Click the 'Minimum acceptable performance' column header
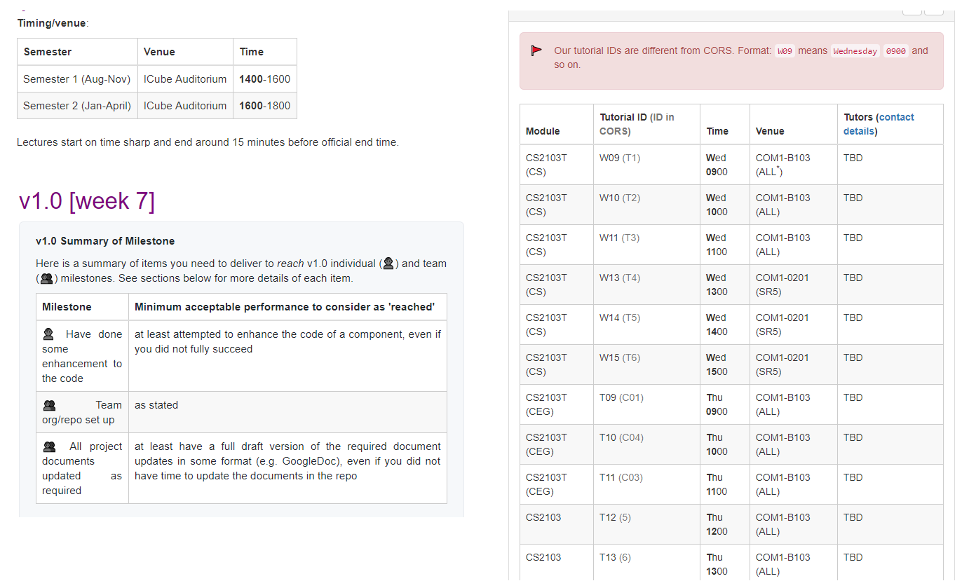 [x=287, y=307]
